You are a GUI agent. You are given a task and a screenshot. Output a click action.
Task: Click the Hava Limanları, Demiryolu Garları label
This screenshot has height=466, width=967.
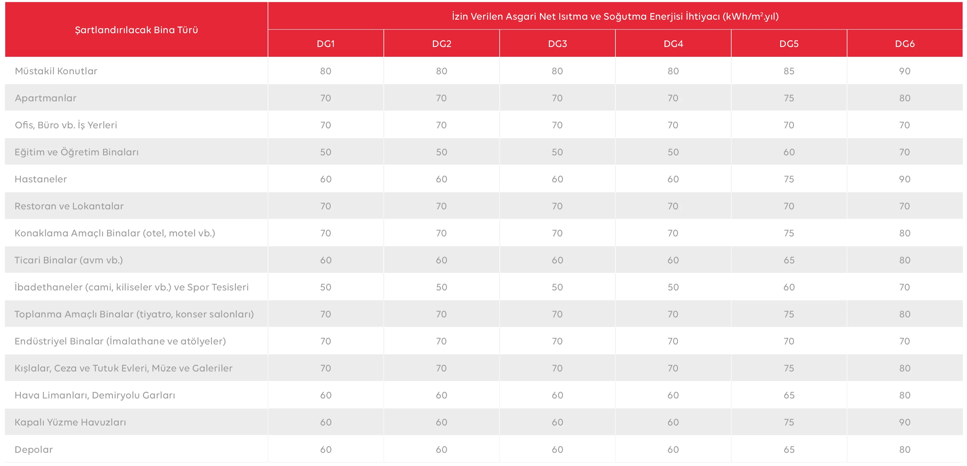coord(94,395)
